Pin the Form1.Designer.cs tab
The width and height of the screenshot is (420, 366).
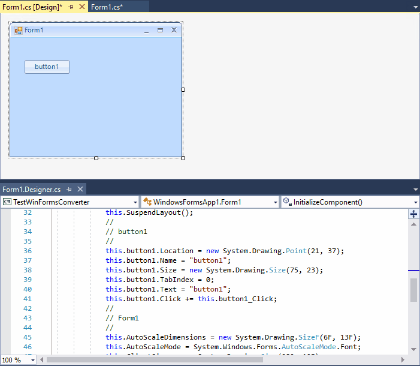(70, 189)
